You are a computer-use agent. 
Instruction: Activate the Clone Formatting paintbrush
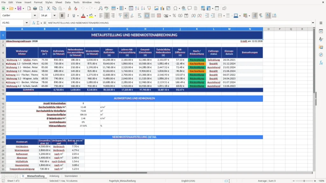(70, 8)
